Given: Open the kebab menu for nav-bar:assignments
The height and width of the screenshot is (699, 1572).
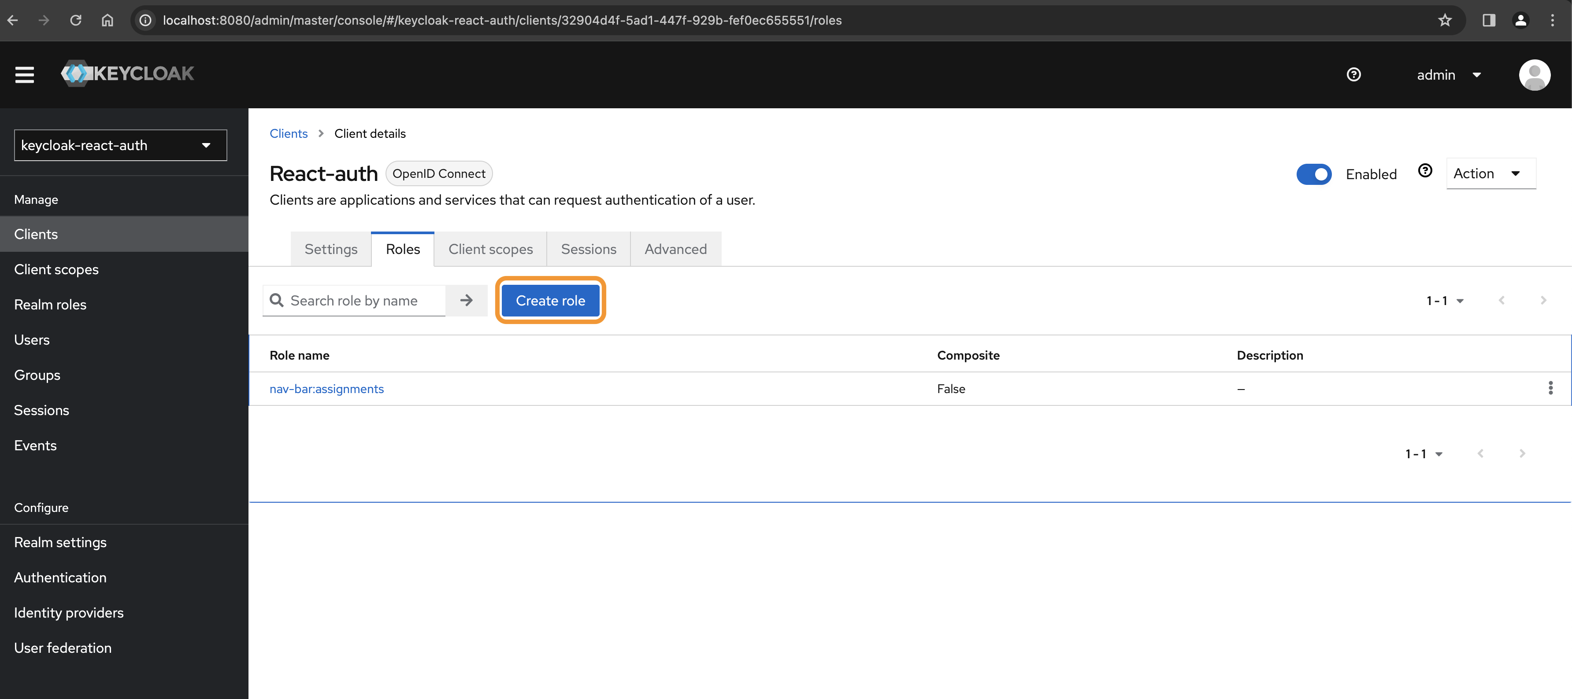Looking at the screenshot, I should click(x=1550, y=388).
